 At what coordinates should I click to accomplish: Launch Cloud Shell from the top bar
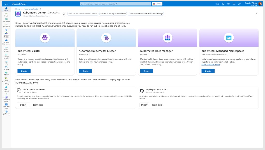coord(217,4)
